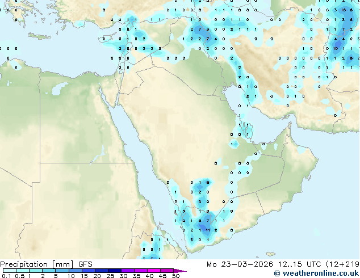Select the 15–20 mm legend swatch
Image resolution: width=360 pixels, height=278 pixels.
pyautogui.click(x=88, y=271)
